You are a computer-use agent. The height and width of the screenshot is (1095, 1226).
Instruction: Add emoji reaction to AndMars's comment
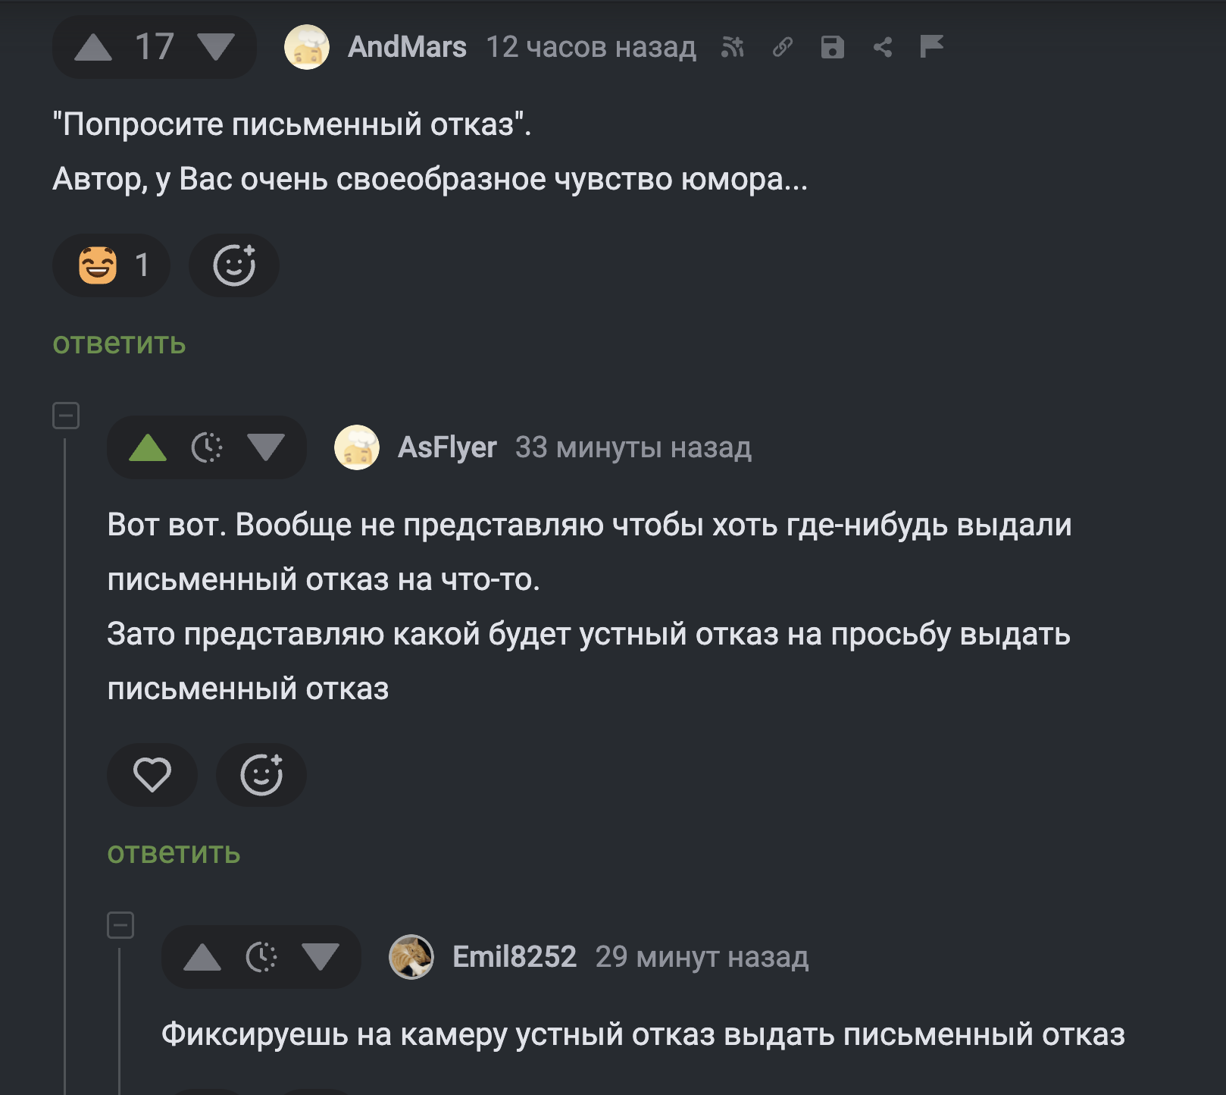tap(234, 265)
